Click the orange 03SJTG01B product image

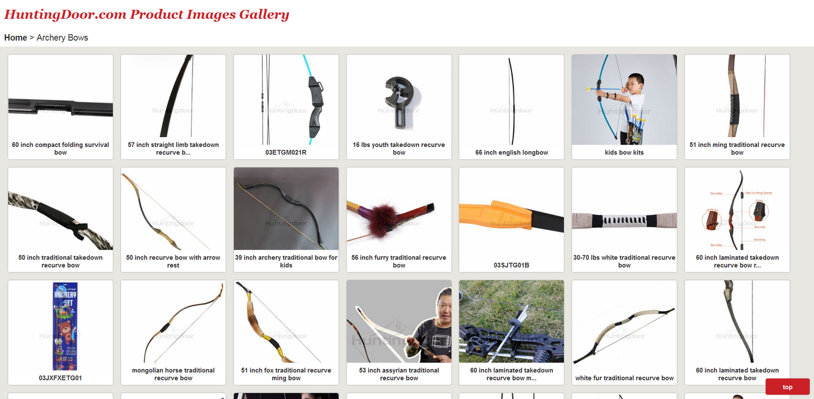coord(512,213)
